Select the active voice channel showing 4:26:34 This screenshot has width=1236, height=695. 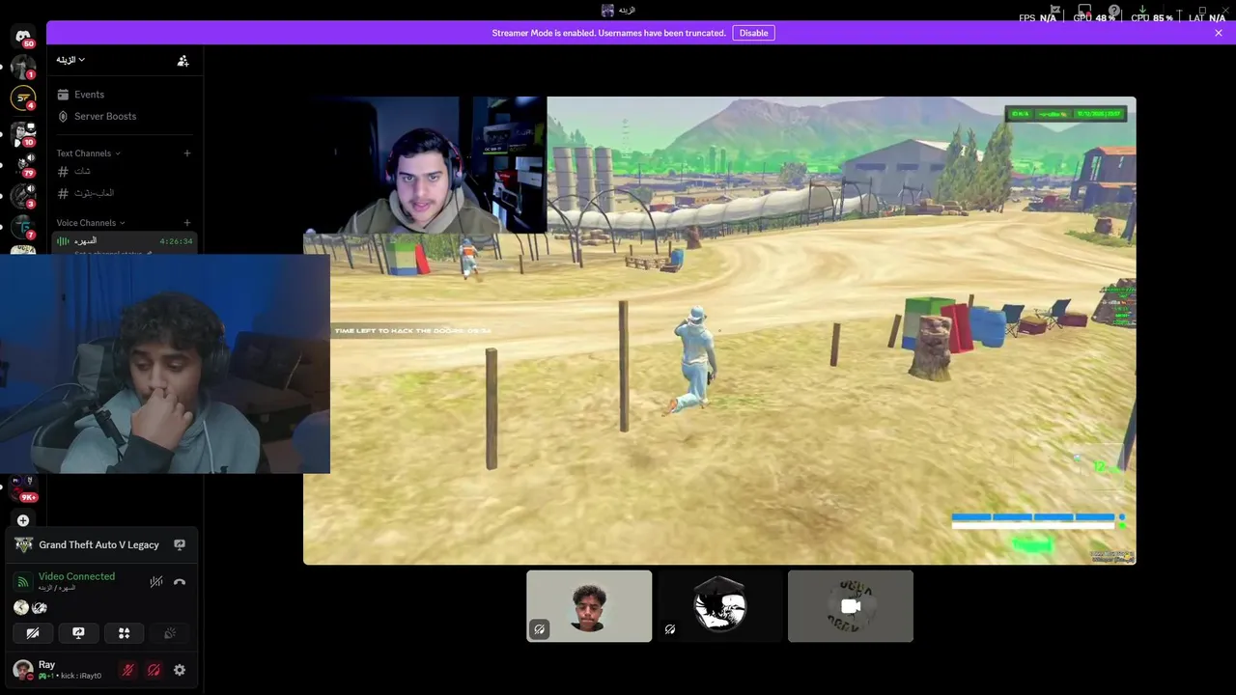[126, 241]
